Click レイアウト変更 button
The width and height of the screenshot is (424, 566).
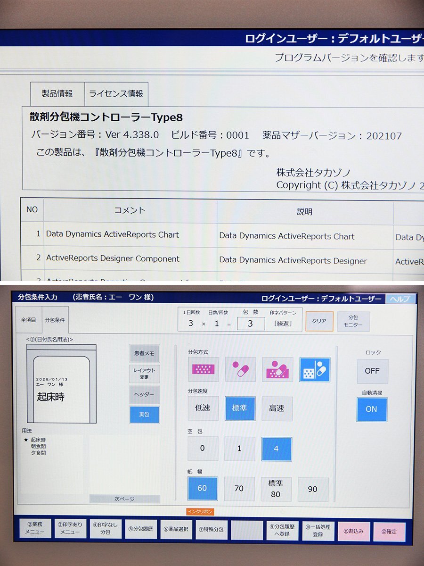tap(145, 374)
